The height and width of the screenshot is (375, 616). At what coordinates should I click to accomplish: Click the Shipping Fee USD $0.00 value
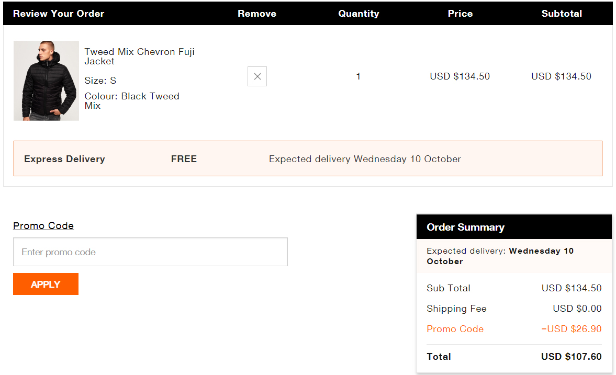tap(577, 308)
